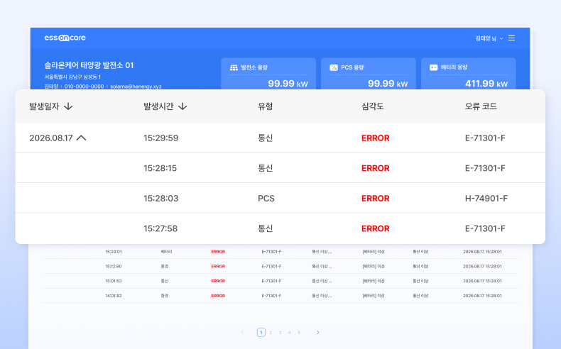Click [배터리] 이상 in the 14:01:82 row
The width and height of the screenshot is (561, 349).
coord(374,296)
